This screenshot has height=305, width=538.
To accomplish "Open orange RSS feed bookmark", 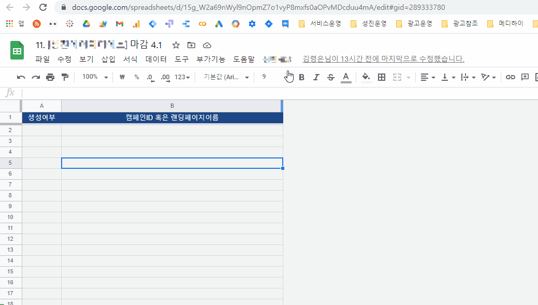I will click(36, 24).
